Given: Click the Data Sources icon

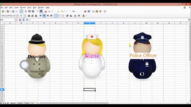Looking at the screenshot, I should [100, 11].
